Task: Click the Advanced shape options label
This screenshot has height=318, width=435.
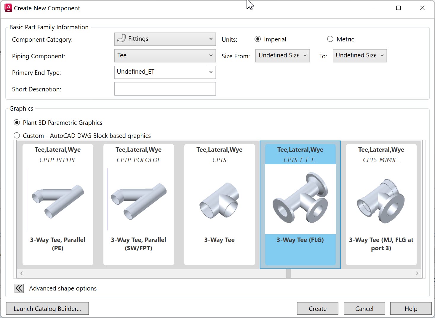Action: pyautogui.click(x=63, y=288)
